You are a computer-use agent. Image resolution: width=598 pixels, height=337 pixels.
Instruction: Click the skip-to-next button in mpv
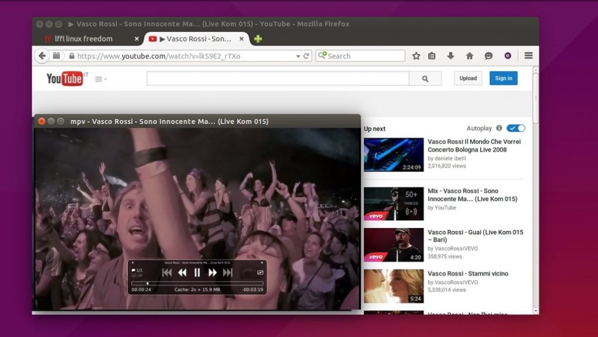(x=227, y=272)
